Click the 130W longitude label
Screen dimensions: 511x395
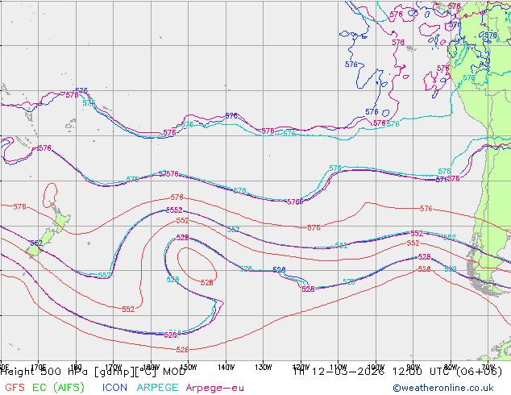click(264, 368)
